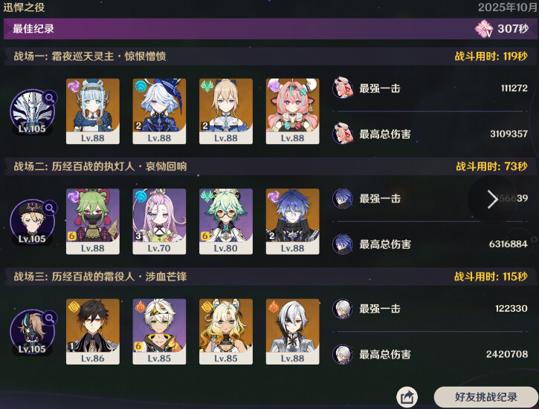Select the Lv.80 glasses character card

(226, 221)
